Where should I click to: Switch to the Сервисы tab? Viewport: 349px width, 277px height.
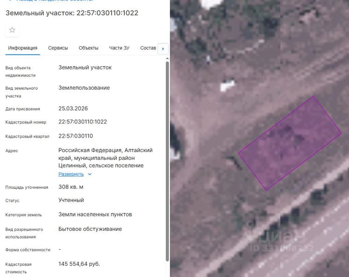point(58,48)
